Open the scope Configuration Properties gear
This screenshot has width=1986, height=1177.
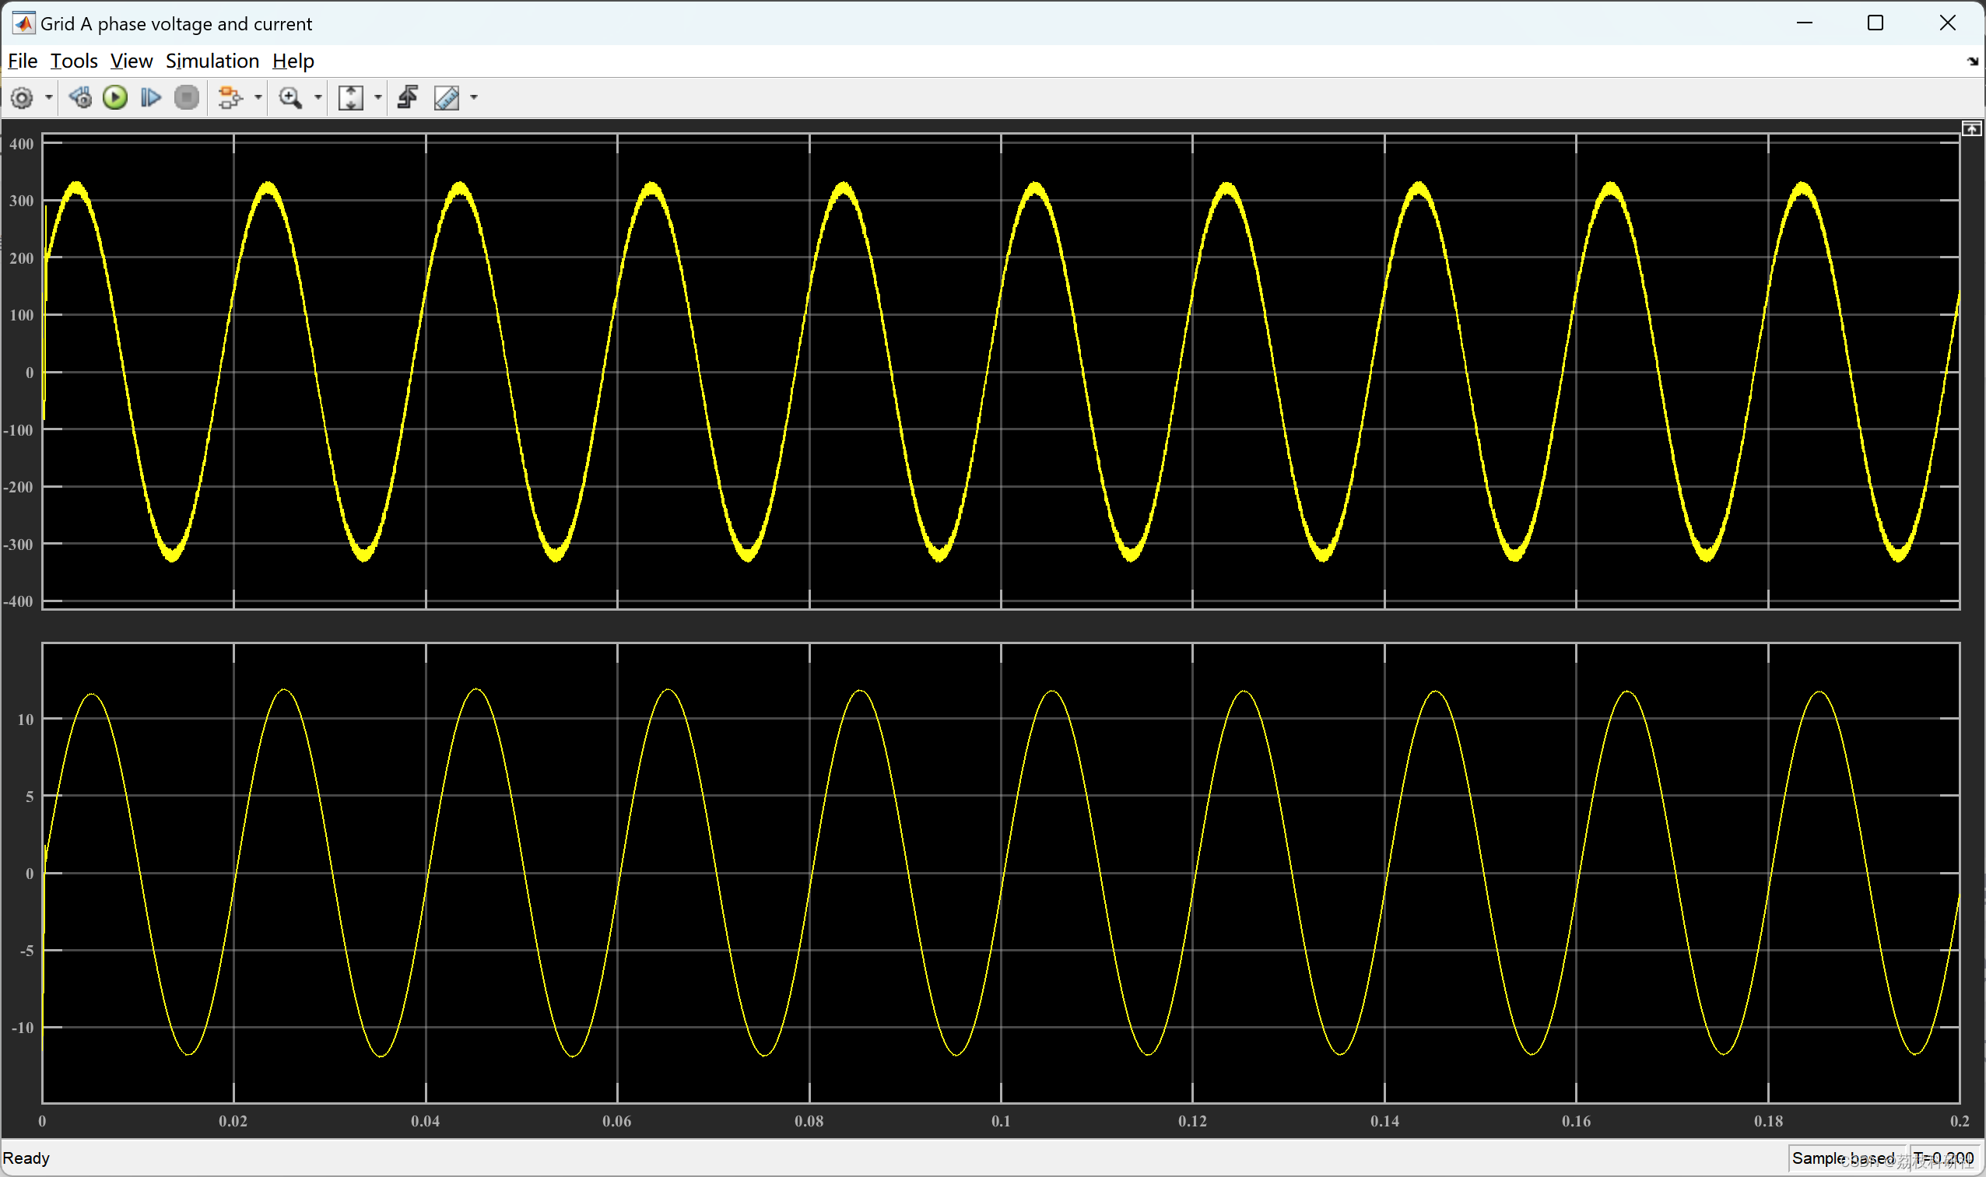[x=22, y=97]
